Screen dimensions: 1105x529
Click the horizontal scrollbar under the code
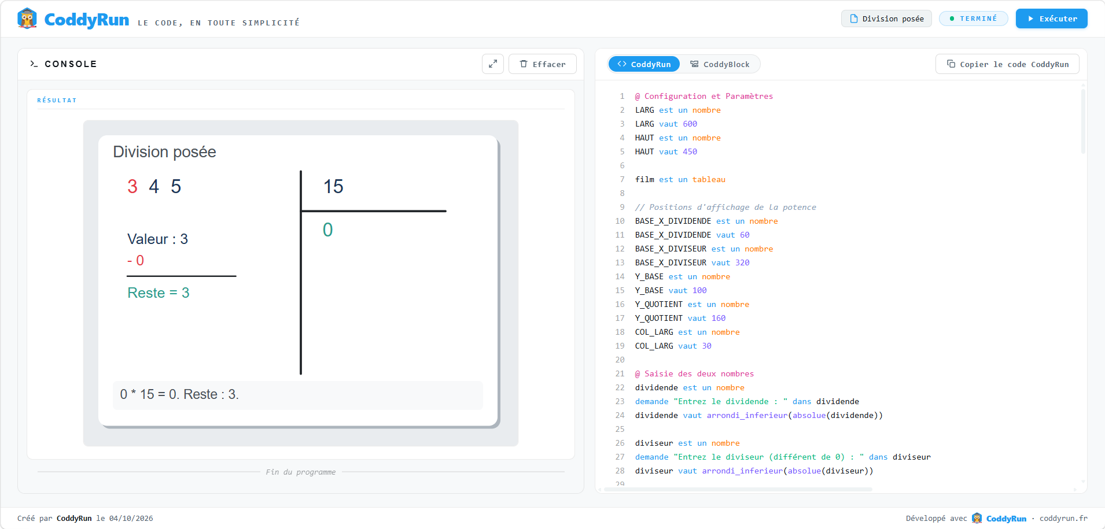[x=738, y=489]
